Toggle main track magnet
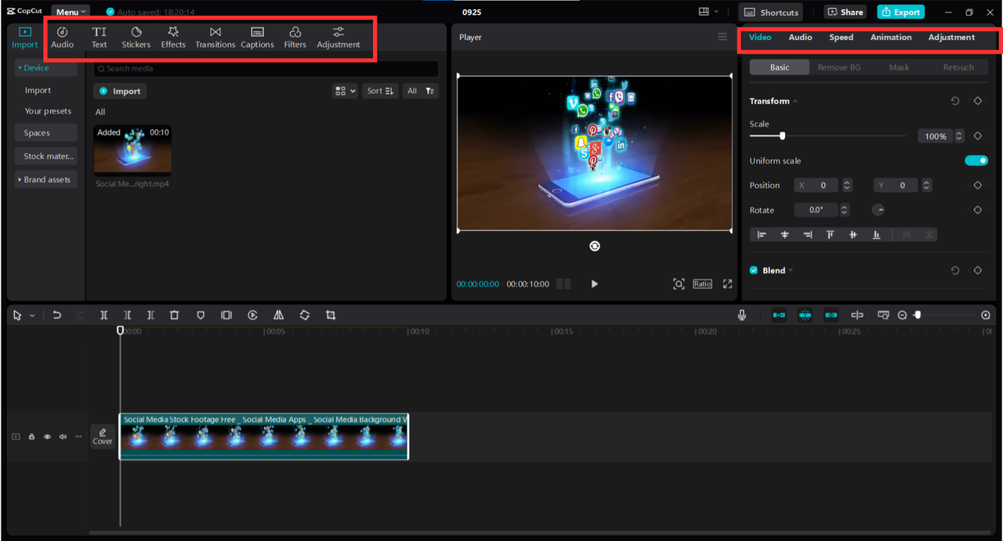 [x=779, y=315]
